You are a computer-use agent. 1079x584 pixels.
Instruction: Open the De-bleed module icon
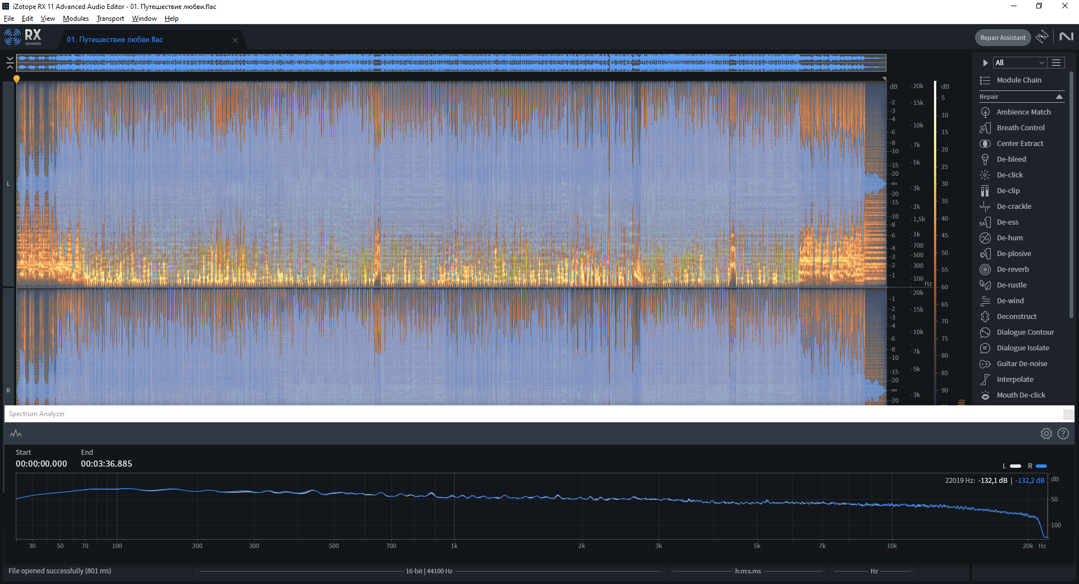(985, 159)
